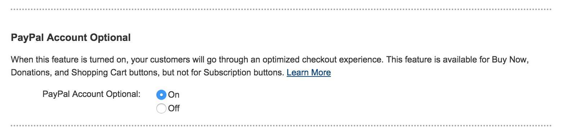Image resolution: width=562 pixels, height=135 pixels.
Task: Click the bold PayPal Account Optional heading
Action: [x=71, y=37]
